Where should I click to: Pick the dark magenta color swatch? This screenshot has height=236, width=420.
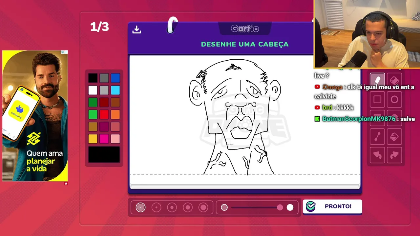pyautogui.click(x=104, y=127)
